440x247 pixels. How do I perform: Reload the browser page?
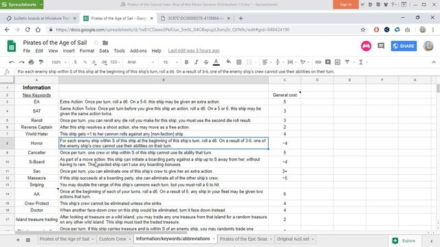click(x=27, y=30)
